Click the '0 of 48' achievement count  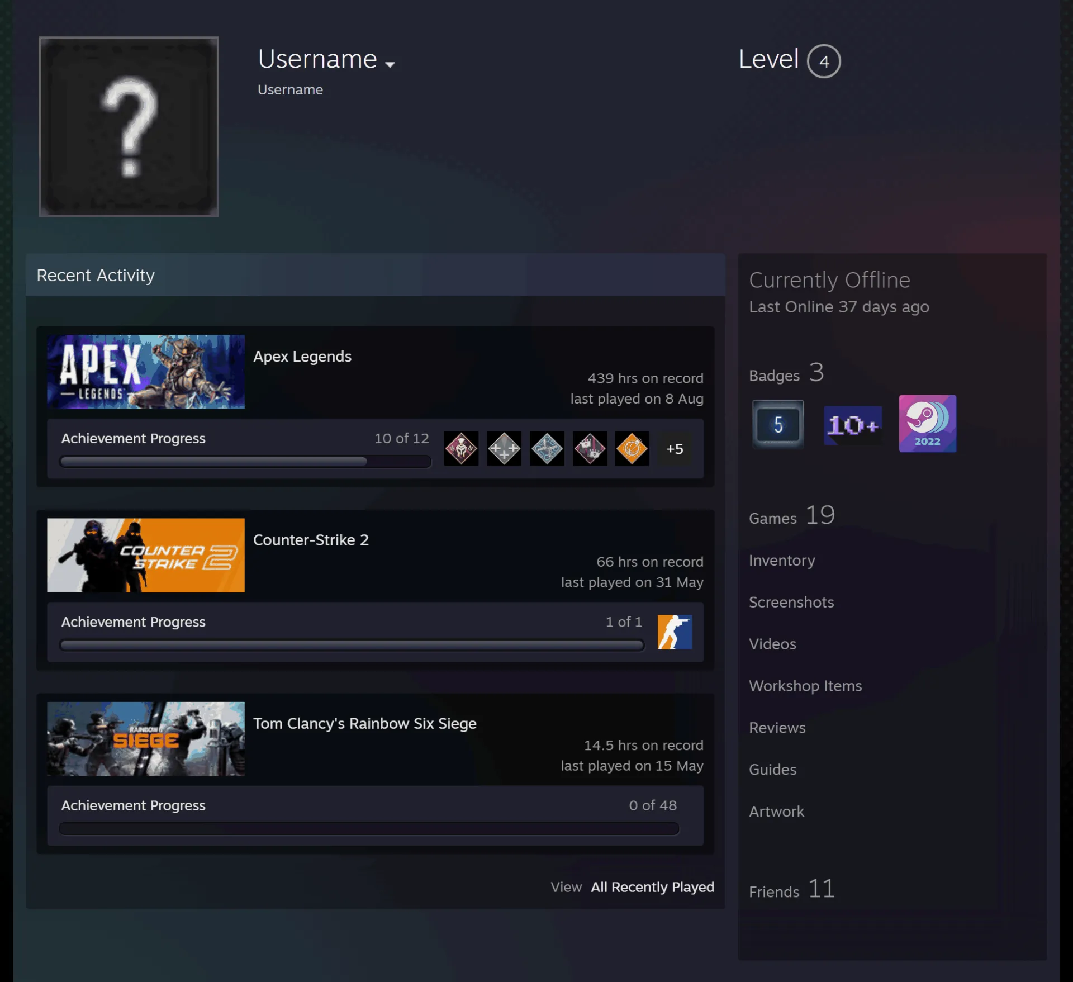(653, 805)
